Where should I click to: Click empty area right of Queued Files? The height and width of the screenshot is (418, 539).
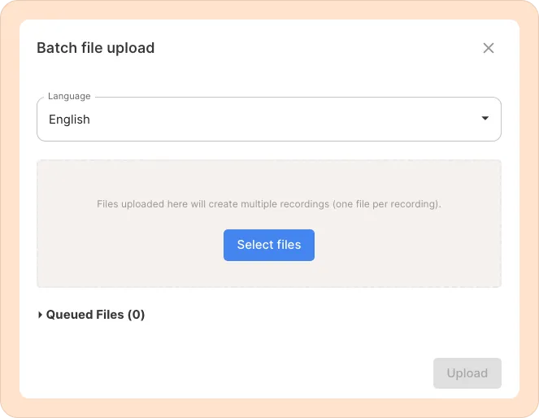pyautogui.click(x=325, y=315)
